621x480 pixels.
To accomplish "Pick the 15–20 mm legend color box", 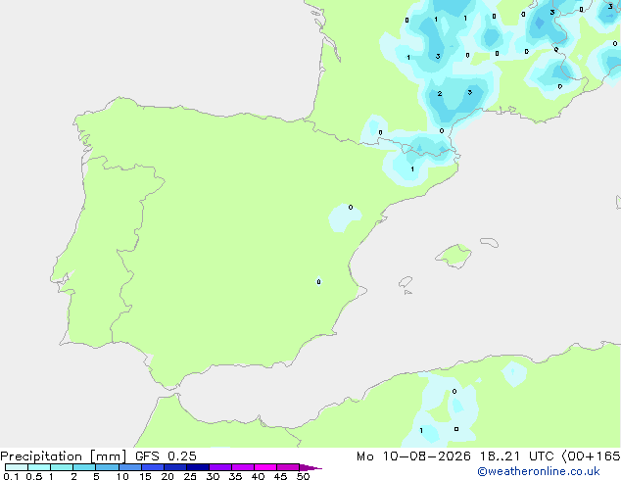I will [x=153, y=467].
